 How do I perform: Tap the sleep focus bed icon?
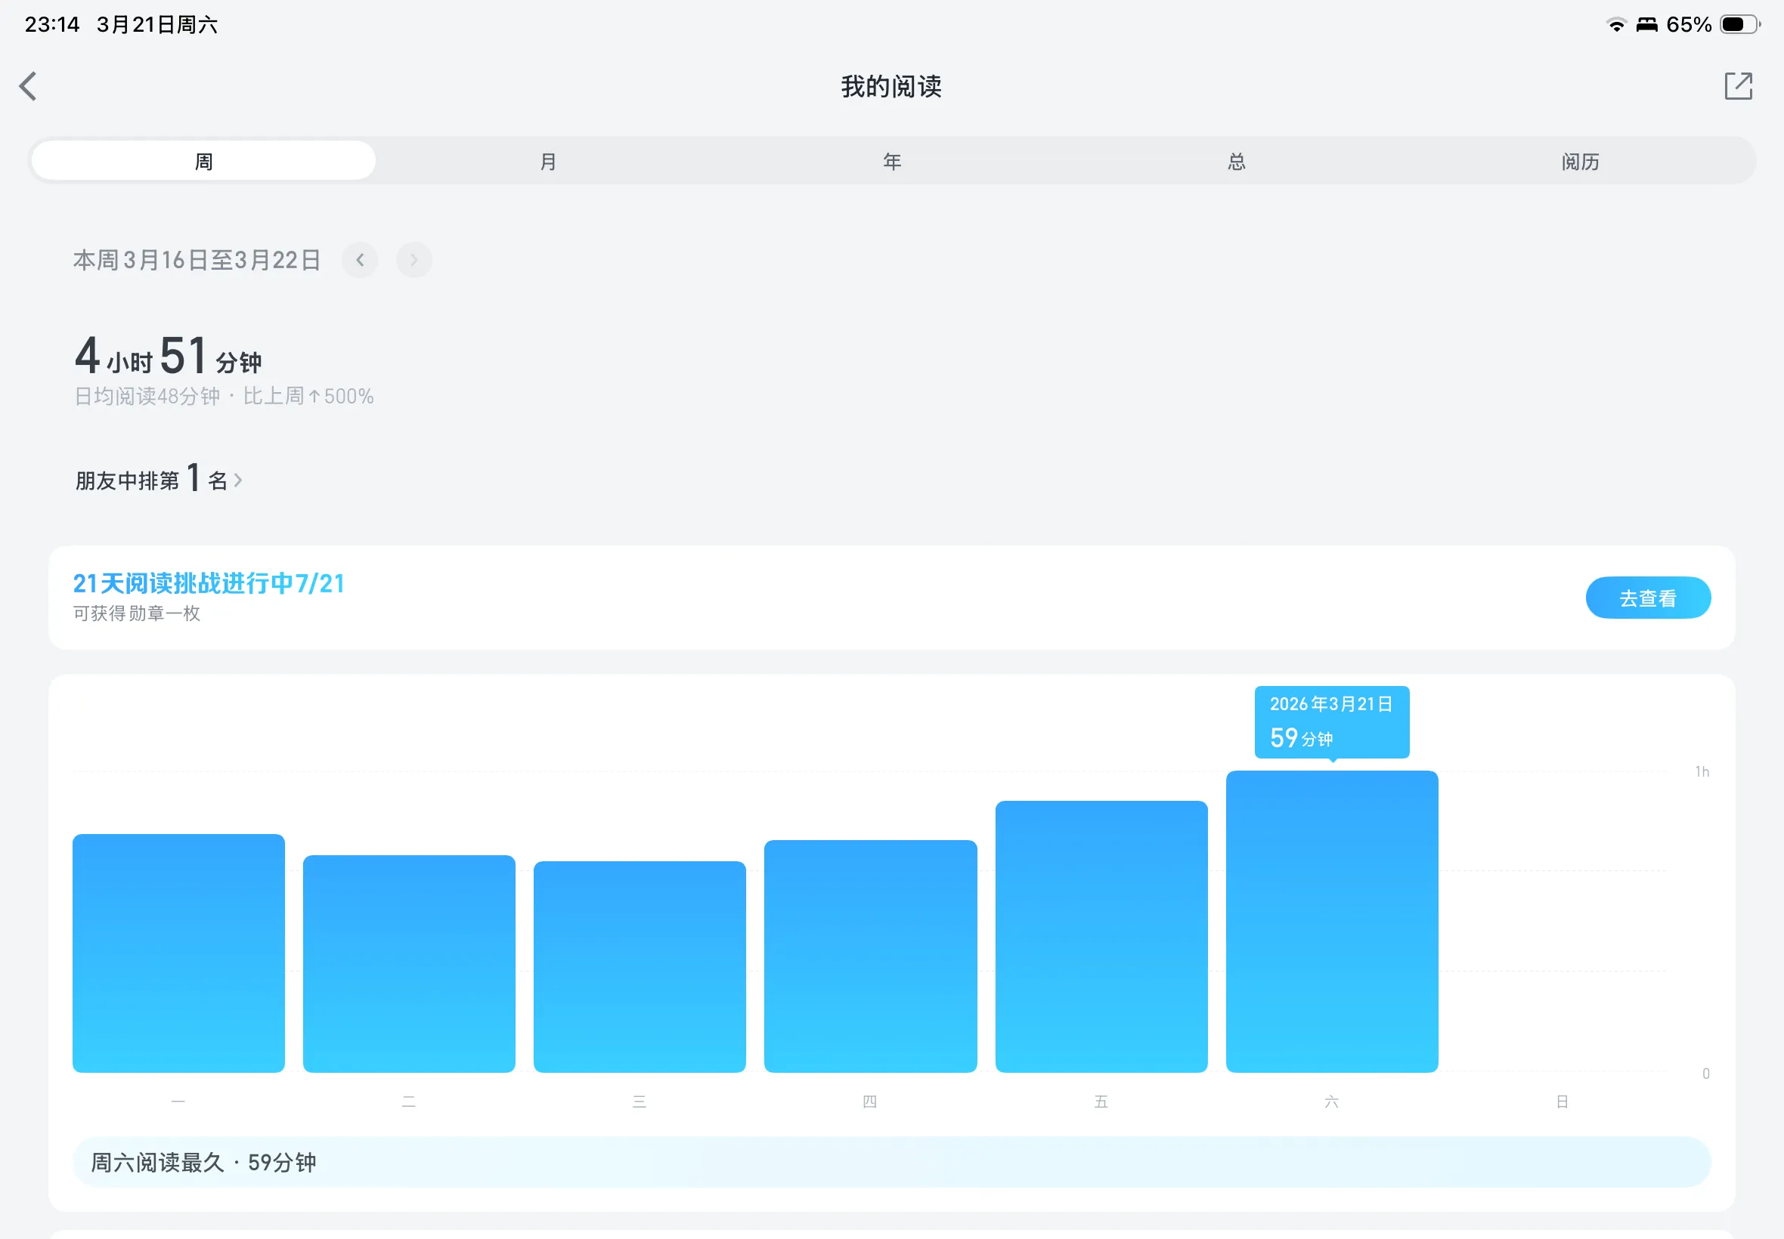tap(1646, 25)
